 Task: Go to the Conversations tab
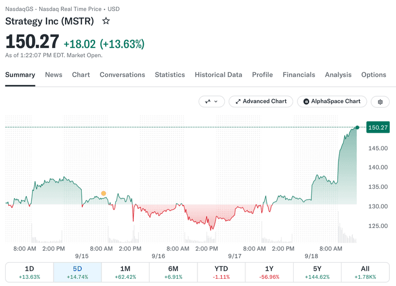(122, 75)
